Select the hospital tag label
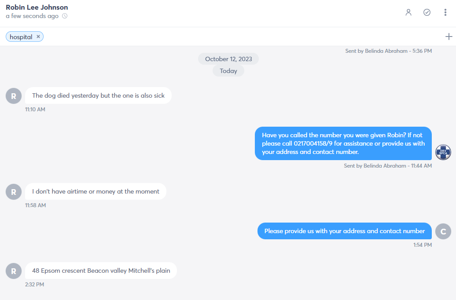 coord(21,37)
